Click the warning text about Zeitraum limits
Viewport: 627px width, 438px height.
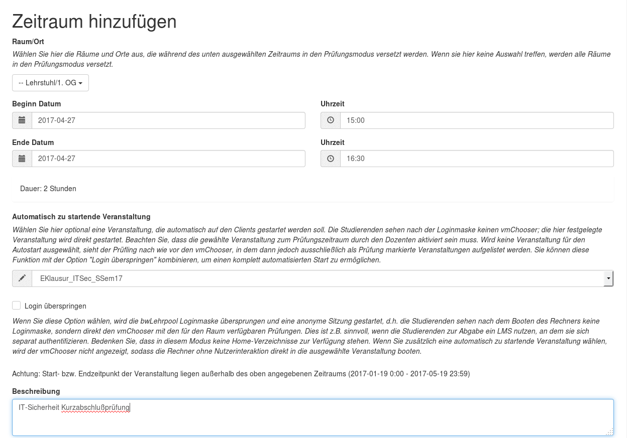(x=241, y=374)
